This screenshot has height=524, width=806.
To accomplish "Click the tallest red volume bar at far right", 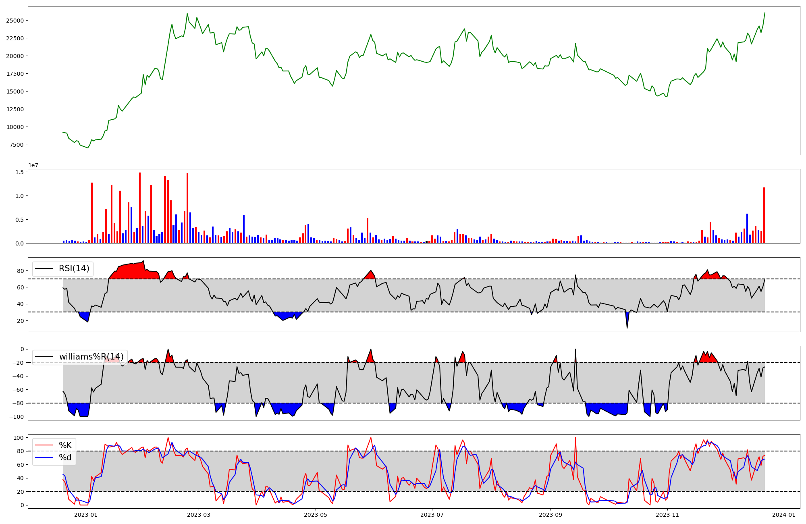I will coord(764,215).
